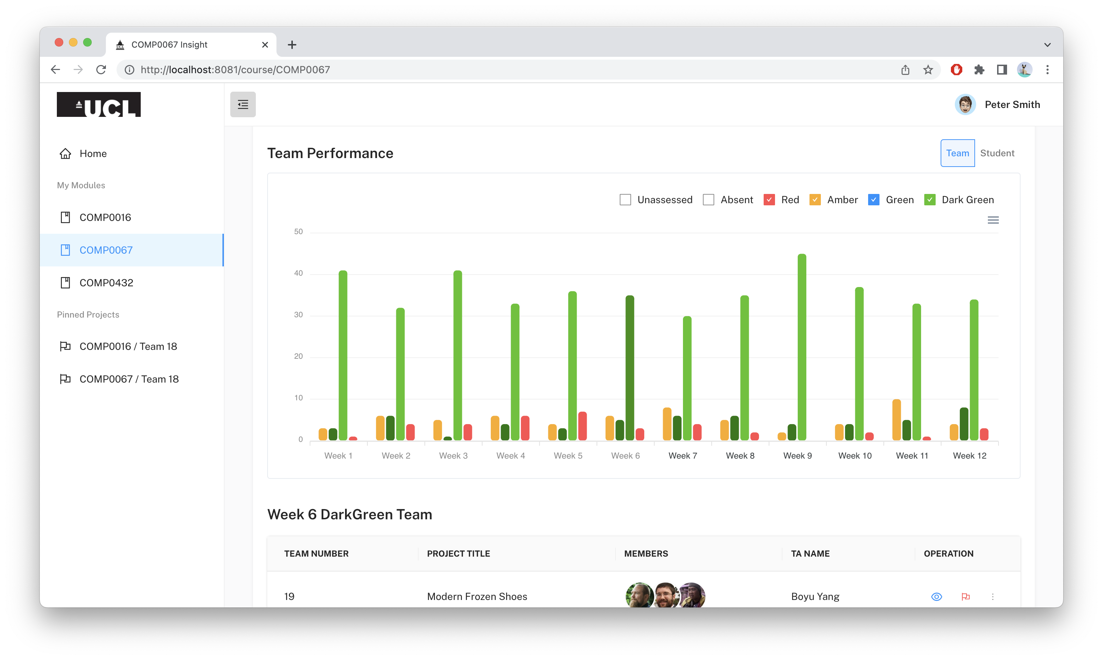1103x660 pixels.
Task: Open the browser extensions puzzle icon
Action: click(979, 69)
